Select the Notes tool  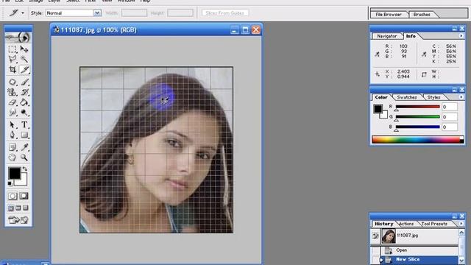point(13,147)
